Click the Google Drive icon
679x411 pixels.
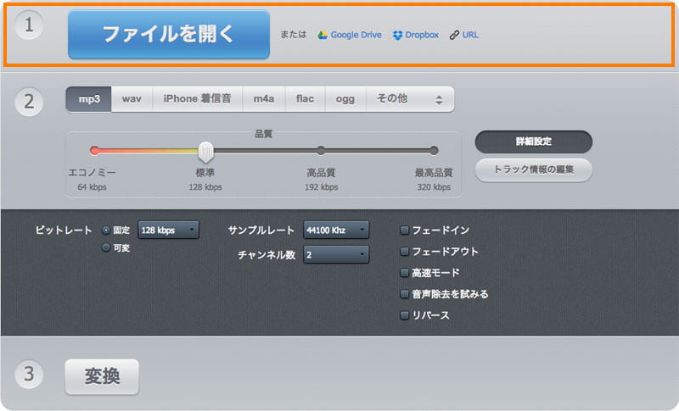[x=323, y=36]
